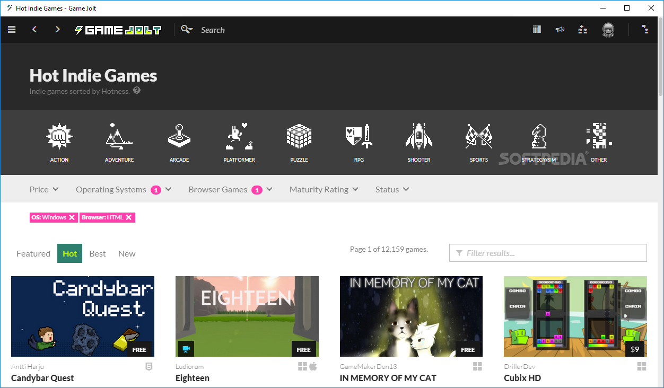This screenshot has width=664, height=388.
Task: Switch to the New tab
Action: pyautogui.click(x=127, y=253)
